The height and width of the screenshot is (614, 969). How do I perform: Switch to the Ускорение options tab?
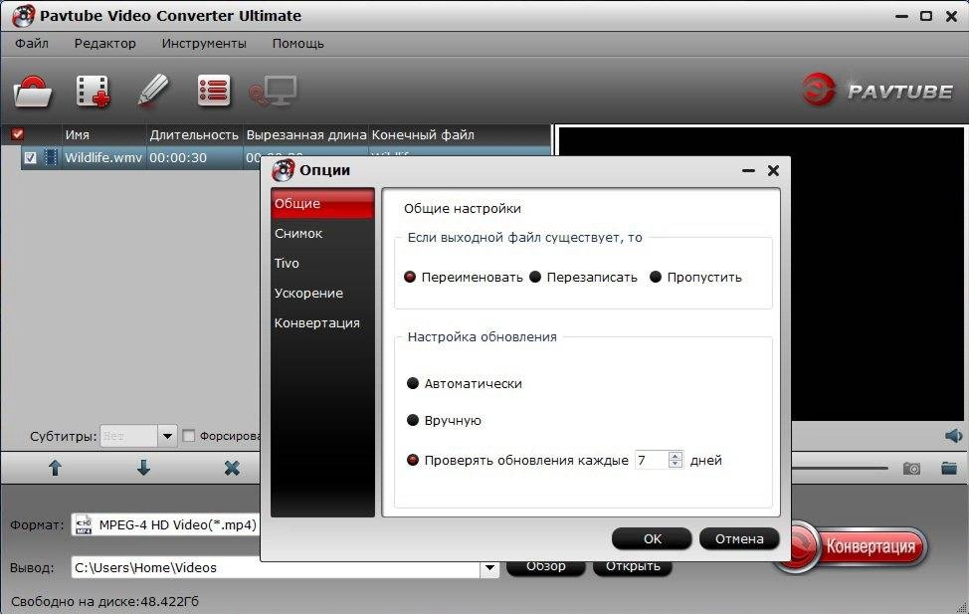(322, 294)
